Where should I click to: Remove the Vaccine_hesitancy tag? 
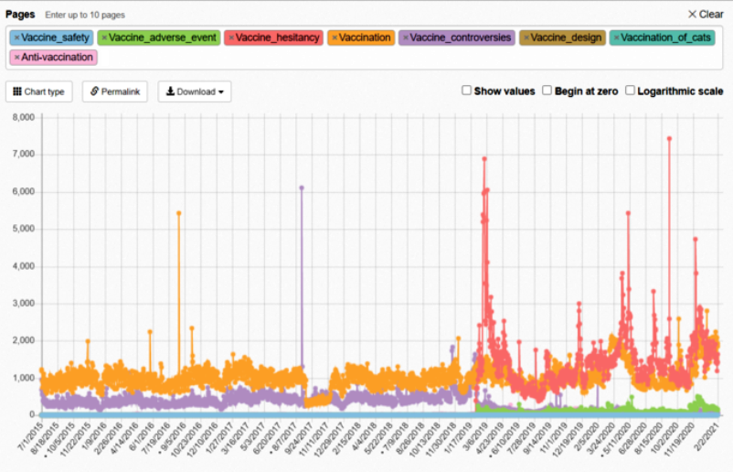point(231,38)
